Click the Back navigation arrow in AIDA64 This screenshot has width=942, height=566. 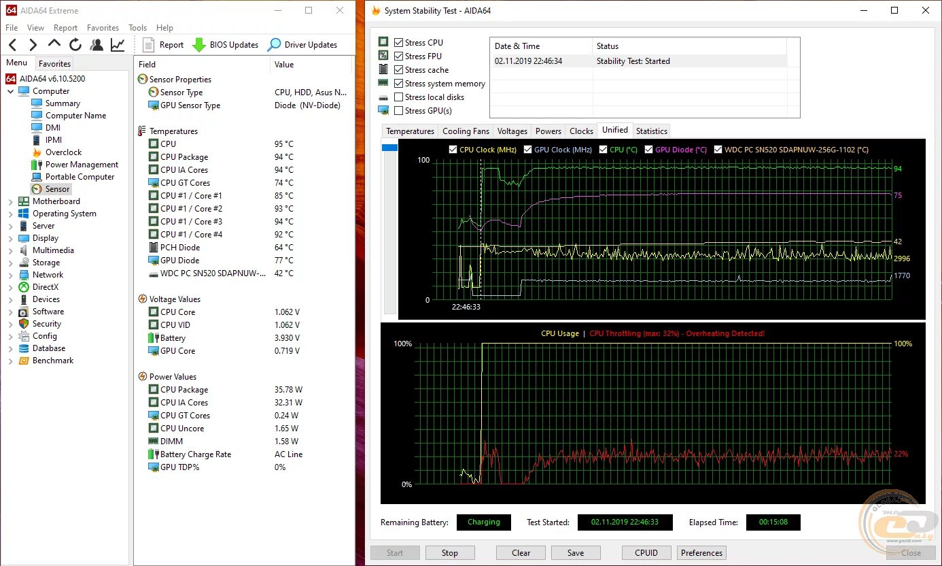coord(13,45)
